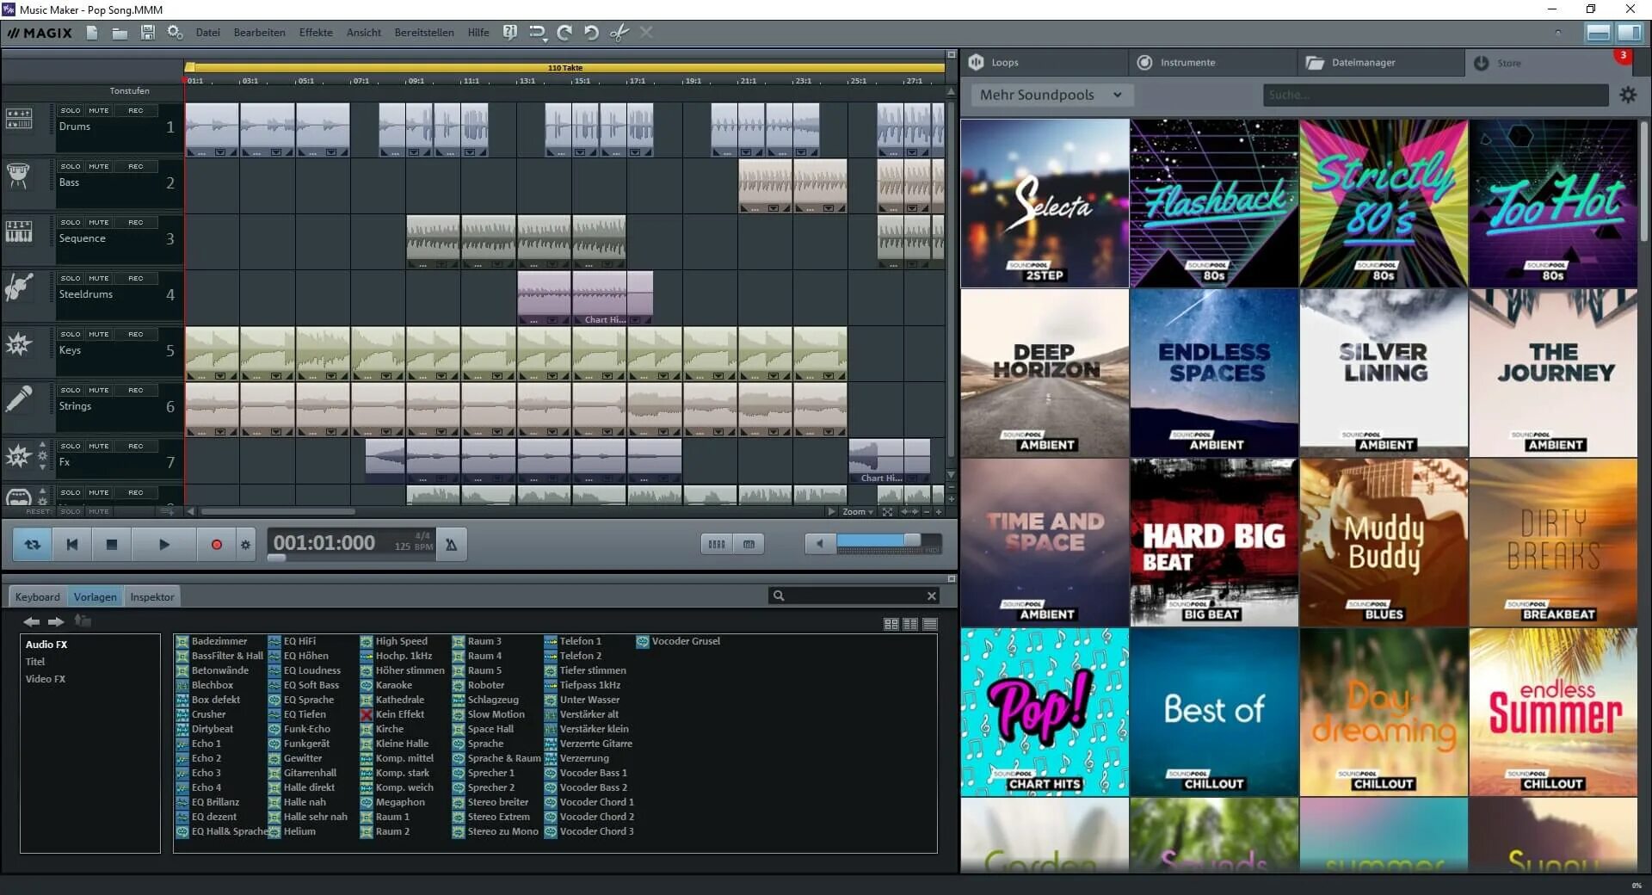
Task: Switch to the Loops tab
Action: click(1044, 62)
